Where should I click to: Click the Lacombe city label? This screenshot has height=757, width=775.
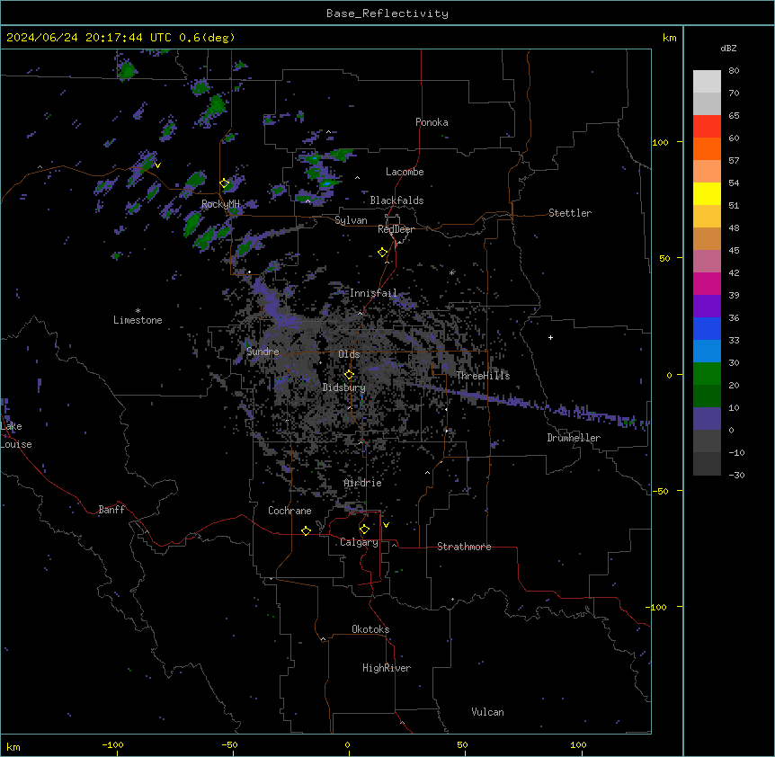click(x=405, y=172)
